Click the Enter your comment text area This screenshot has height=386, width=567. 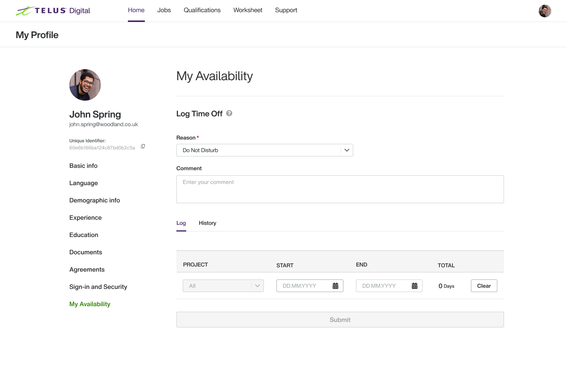tap(340, 189)
